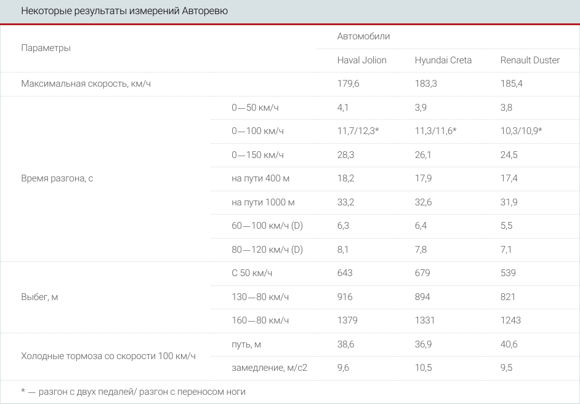
Task: Click Haval Jolion's 0—50 value 4,1
Action: (342, 108)
